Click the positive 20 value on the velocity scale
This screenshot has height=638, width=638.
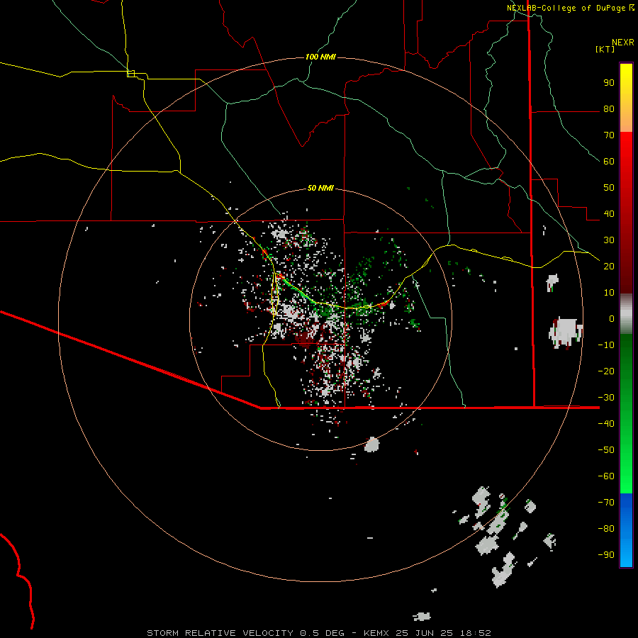609,266
